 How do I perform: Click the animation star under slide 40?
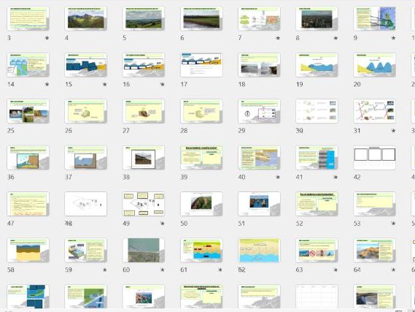[x=278, y=177]
